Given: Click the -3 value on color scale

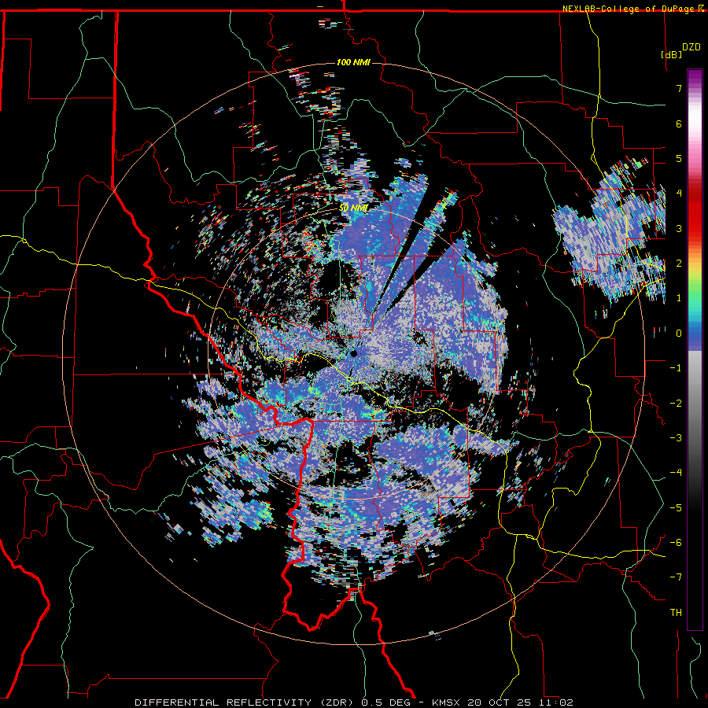Looking at the screenshot, I should pyautogui.click(x=676, y=438).
